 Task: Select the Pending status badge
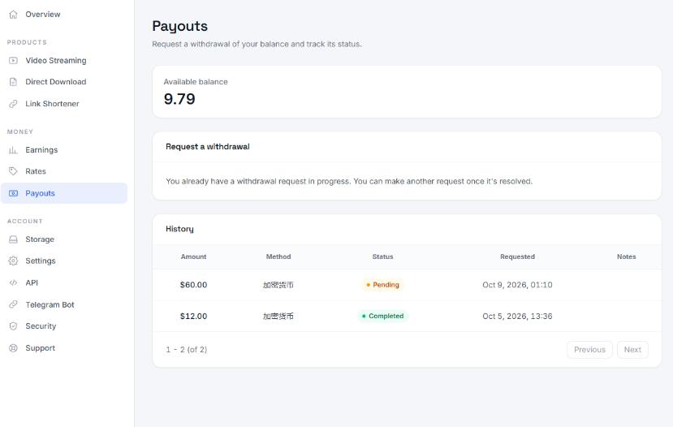[x=382, y=285]
